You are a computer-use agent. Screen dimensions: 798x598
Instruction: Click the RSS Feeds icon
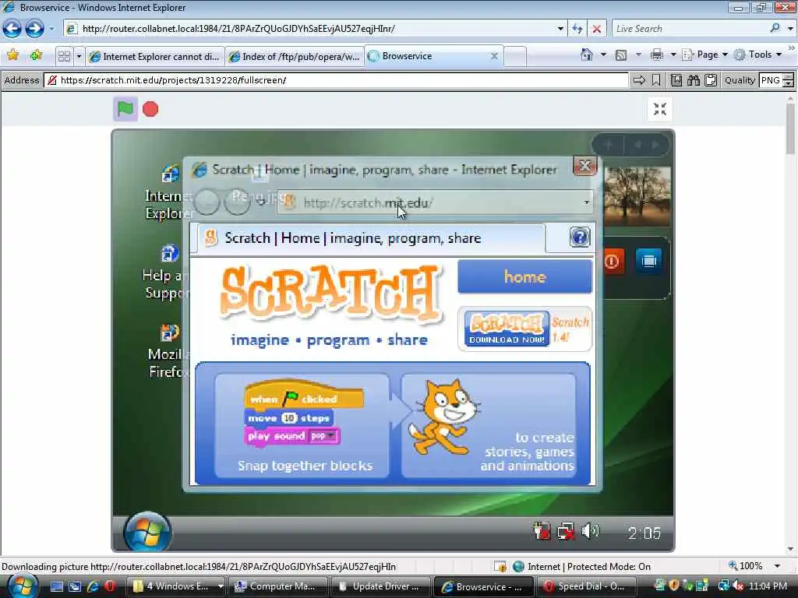[621, 55]
